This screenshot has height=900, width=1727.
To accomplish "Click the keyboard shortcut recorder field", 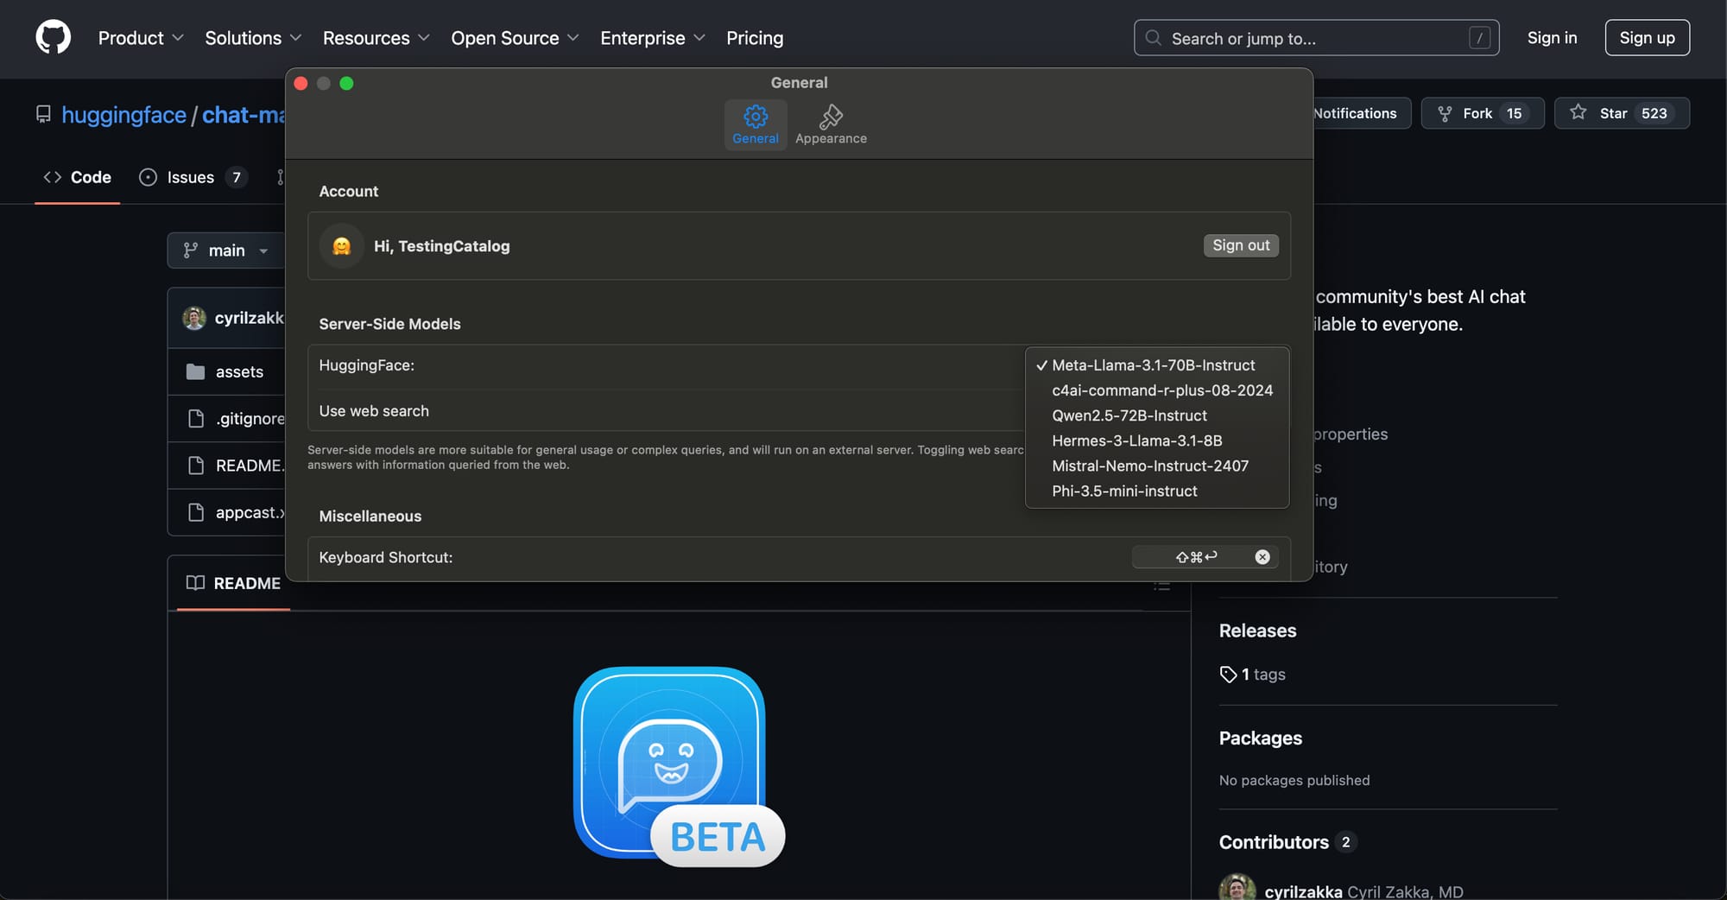I will (1205, 557).
